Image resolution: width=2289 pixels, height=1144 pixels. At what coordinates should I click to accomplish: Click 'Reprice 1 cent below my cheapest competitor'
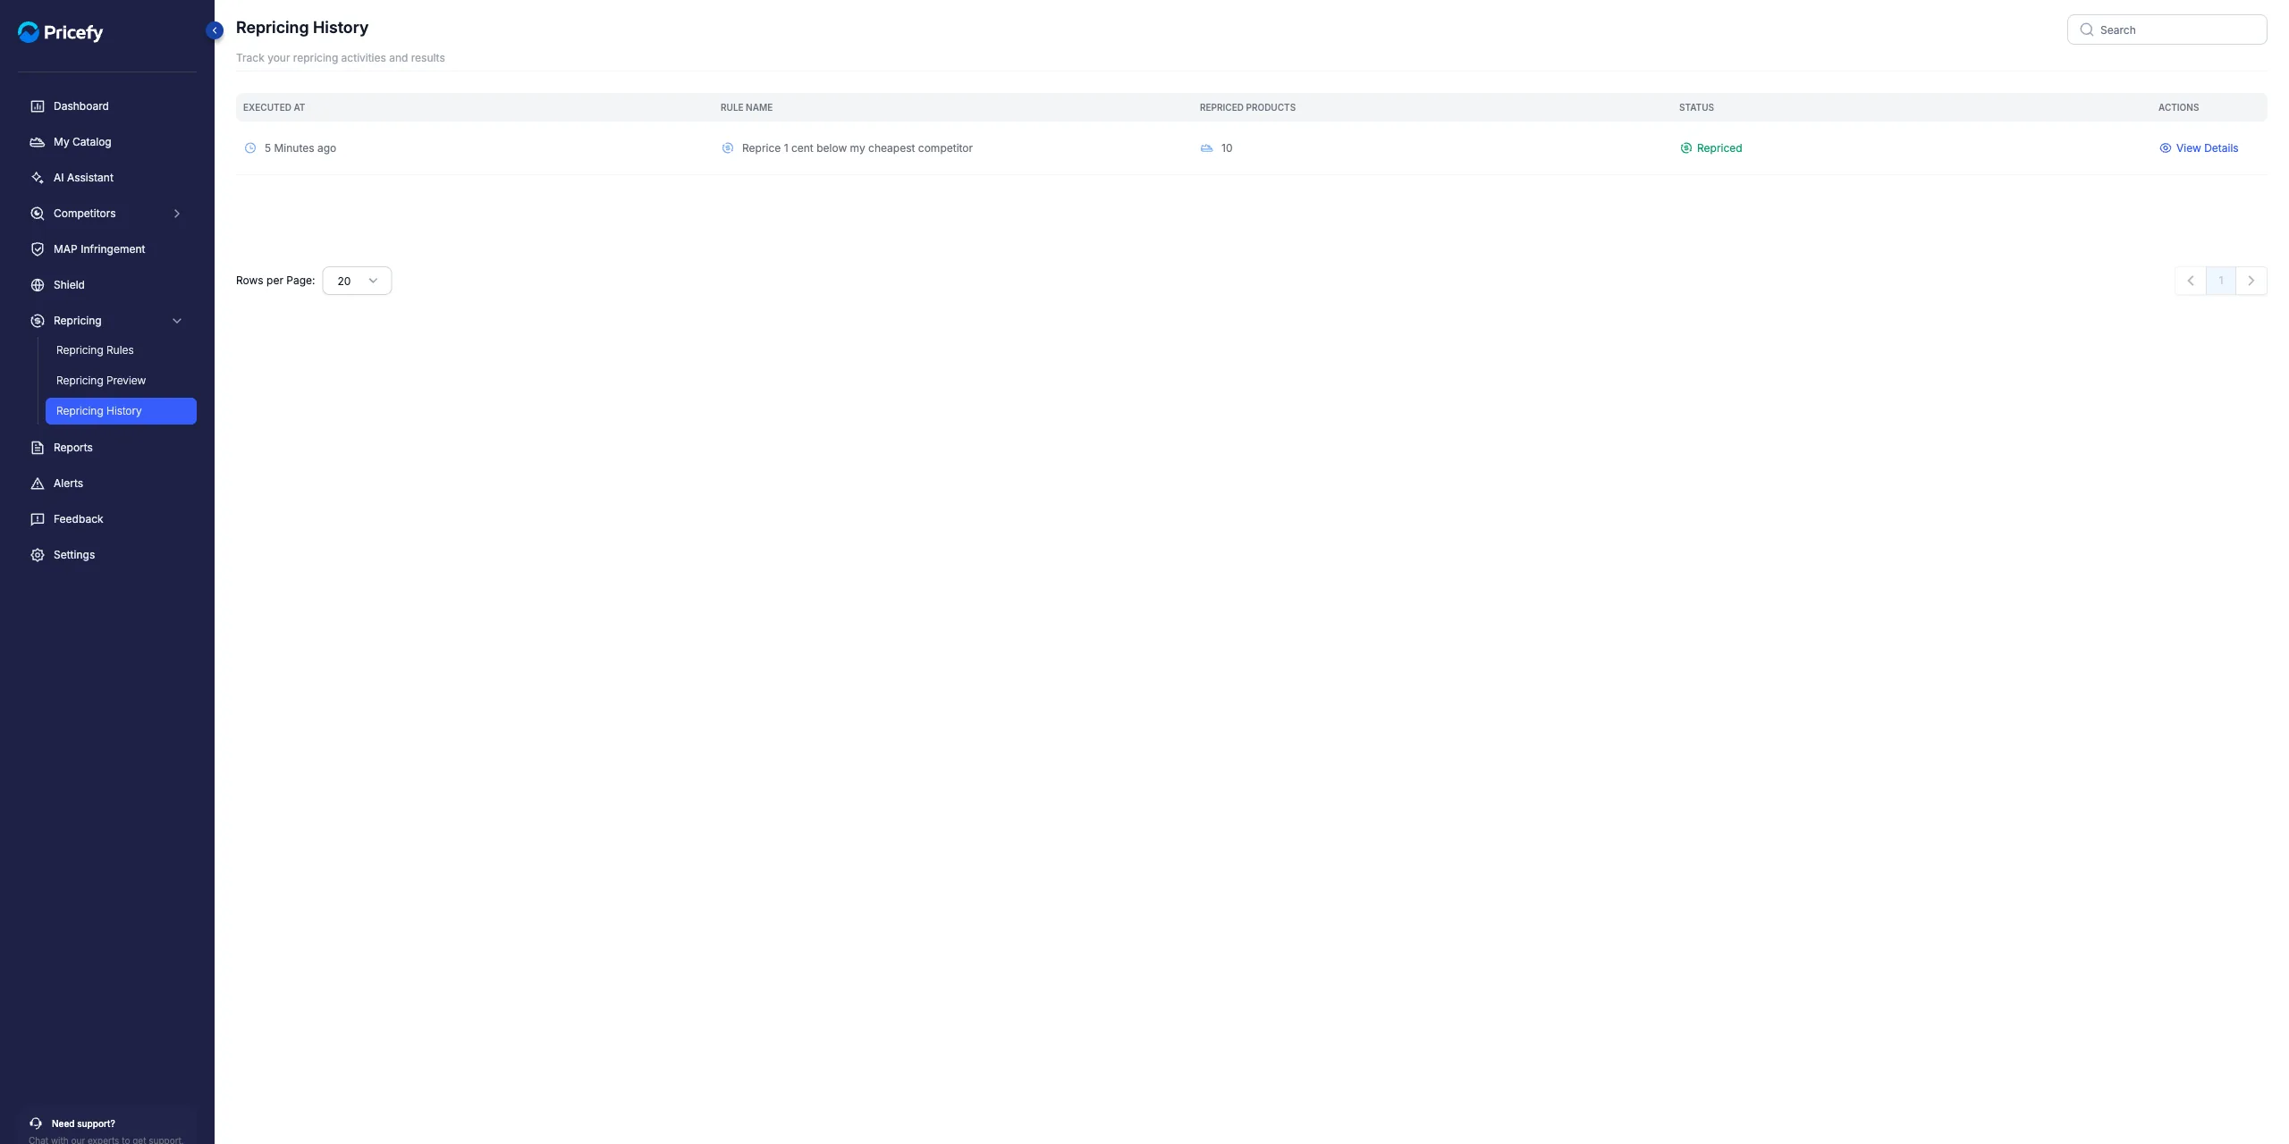[x=857, y=148]
